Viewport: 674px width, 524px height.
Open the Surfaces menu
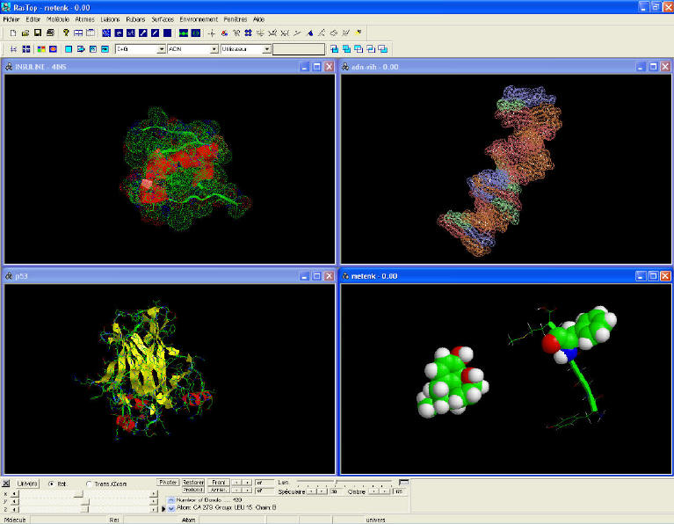pos(161,18)
